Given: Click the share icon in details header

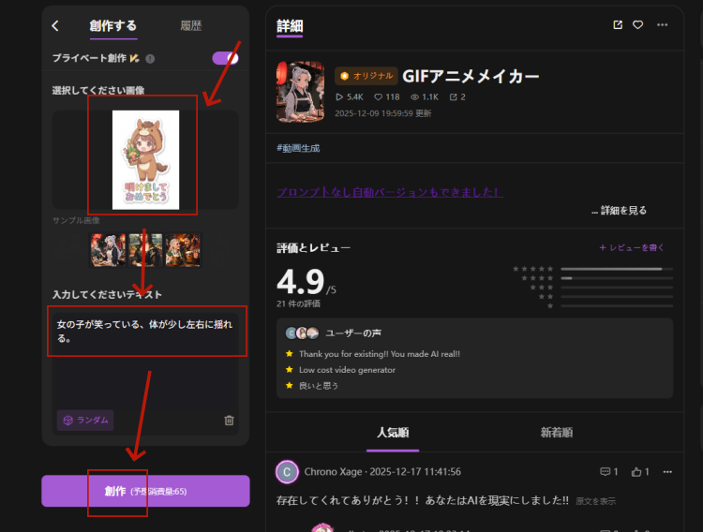Looking at the screenshot, I should pos(618,24).
